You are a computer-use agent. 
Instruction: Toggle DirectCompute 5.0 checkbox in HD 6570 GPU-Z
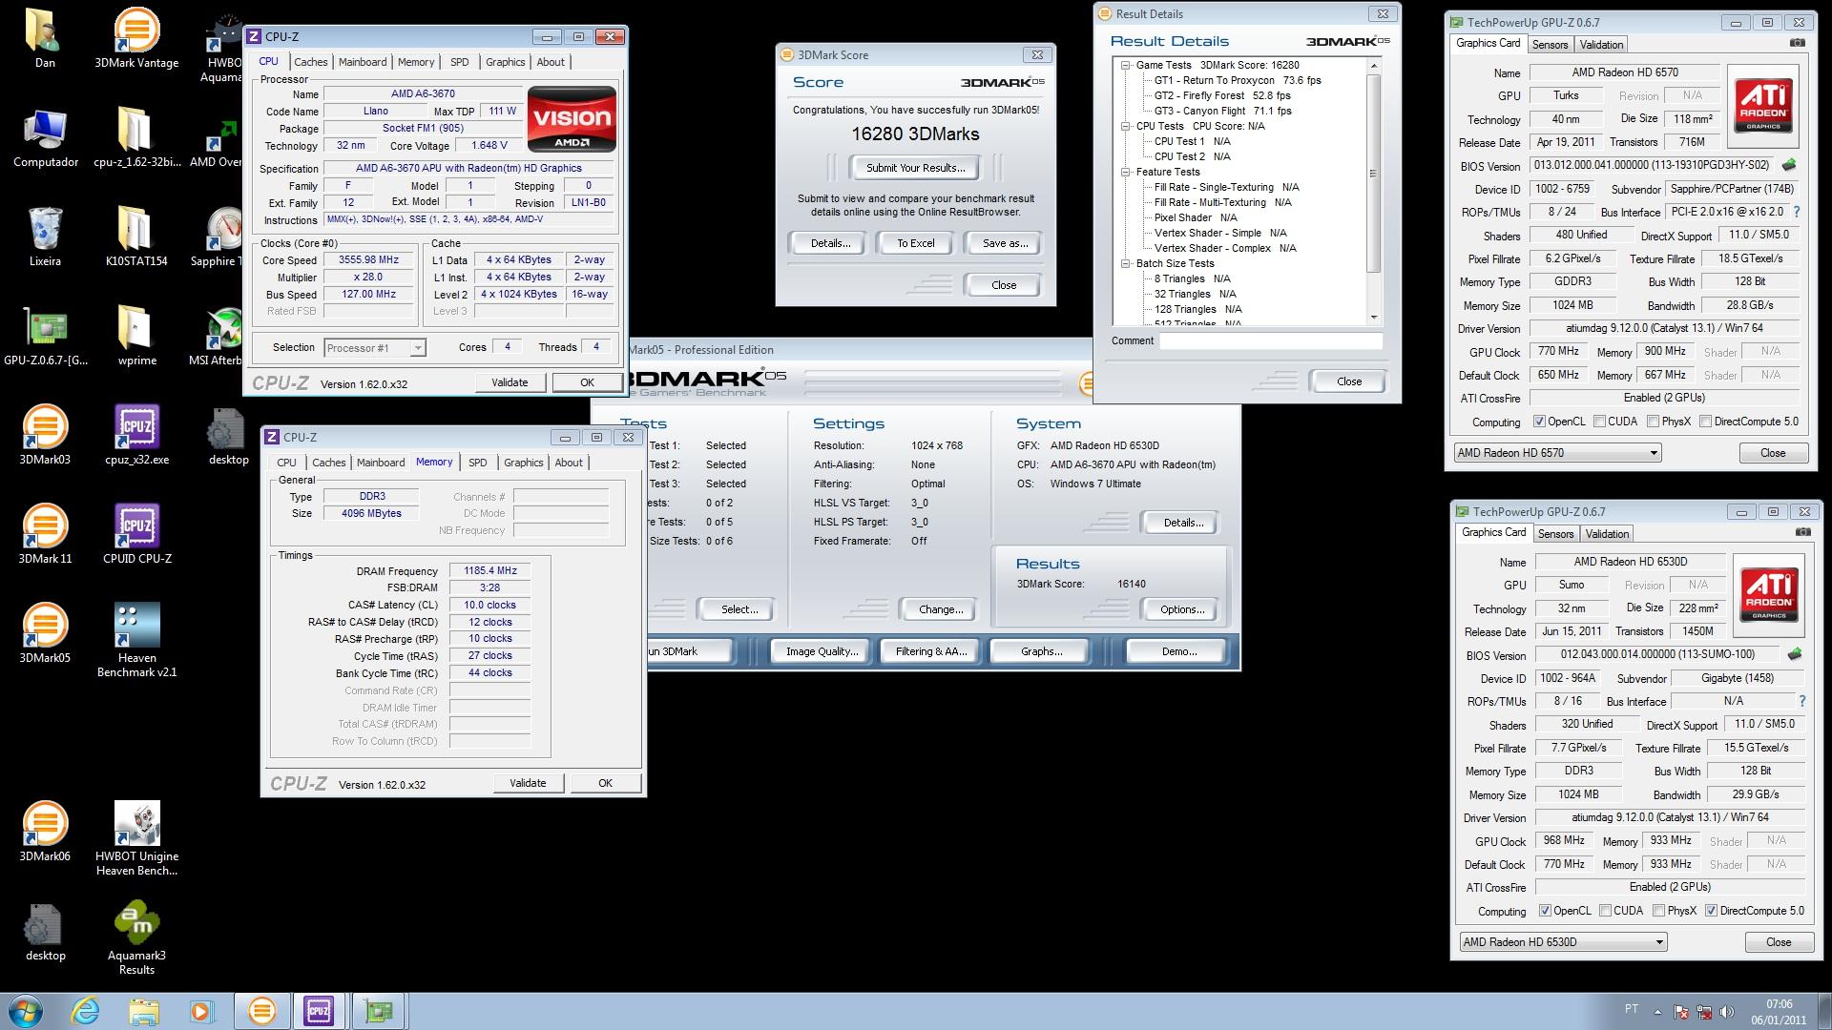click(x=1704, y=422)
